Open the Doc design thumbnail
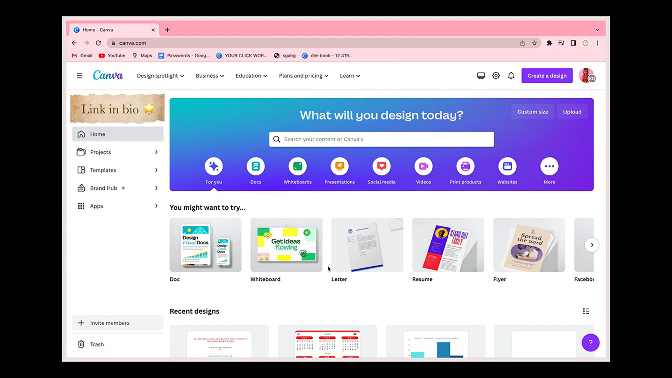Screen dimensions: 672x378 click(x=205, y=245)
